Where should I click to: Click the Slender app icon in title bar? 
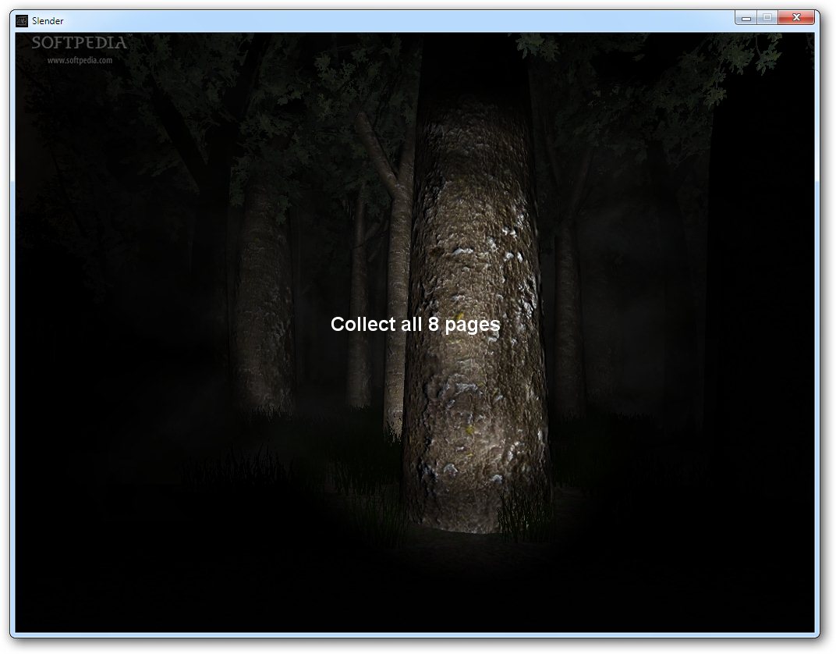click(21, 21)
